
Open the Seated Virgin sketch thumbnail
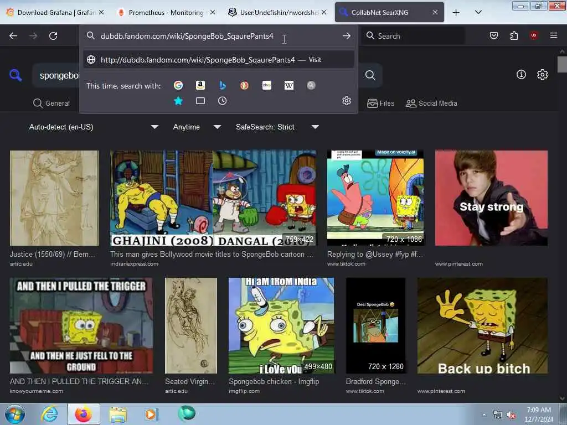click(191, 325)
